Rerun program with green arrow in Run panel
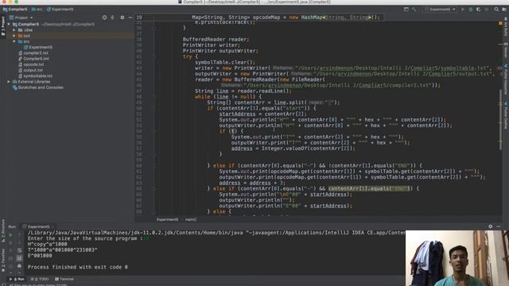 point(10,235)
